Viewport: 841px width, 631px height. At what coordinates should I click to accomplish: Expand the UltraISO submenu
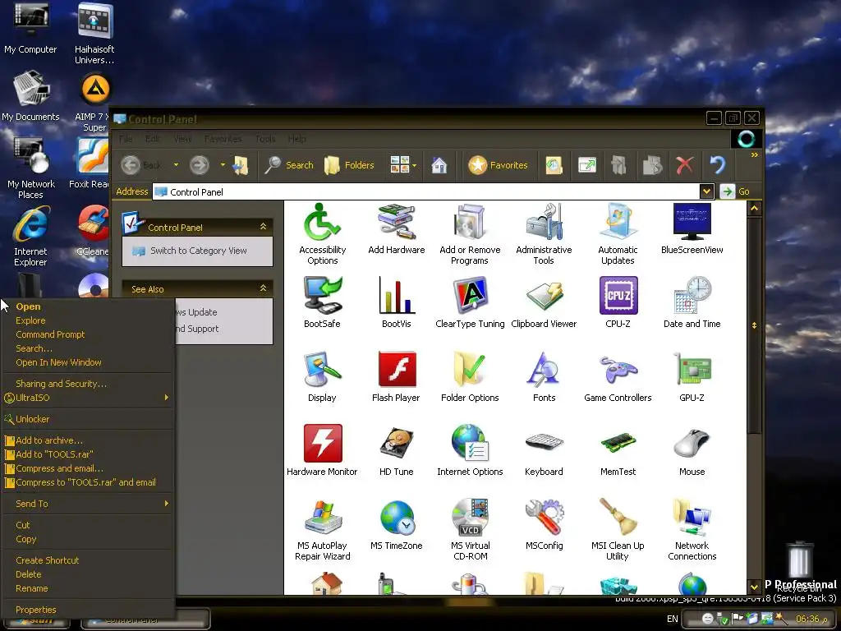[87, 398]
